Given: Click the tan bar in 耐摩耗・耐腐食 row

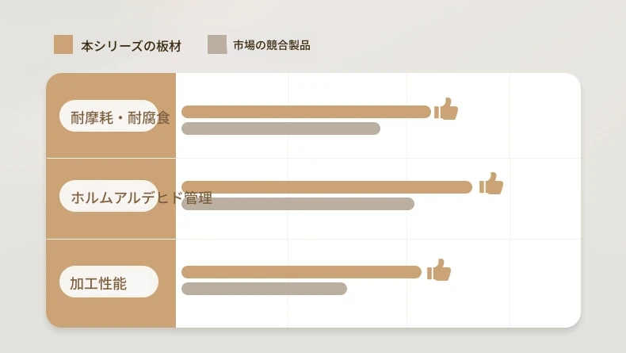Looking at the screenshot, I should coord(306,112).
